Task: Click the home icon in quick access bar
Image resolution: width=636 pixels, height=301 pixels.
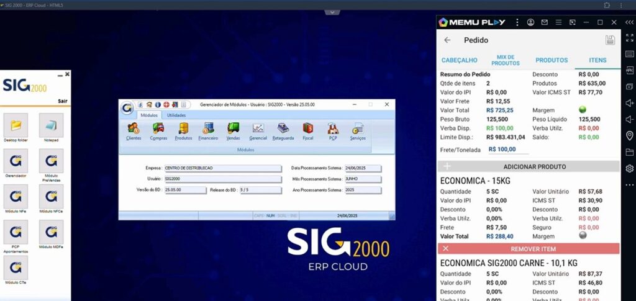Action: tap(149, 104)
